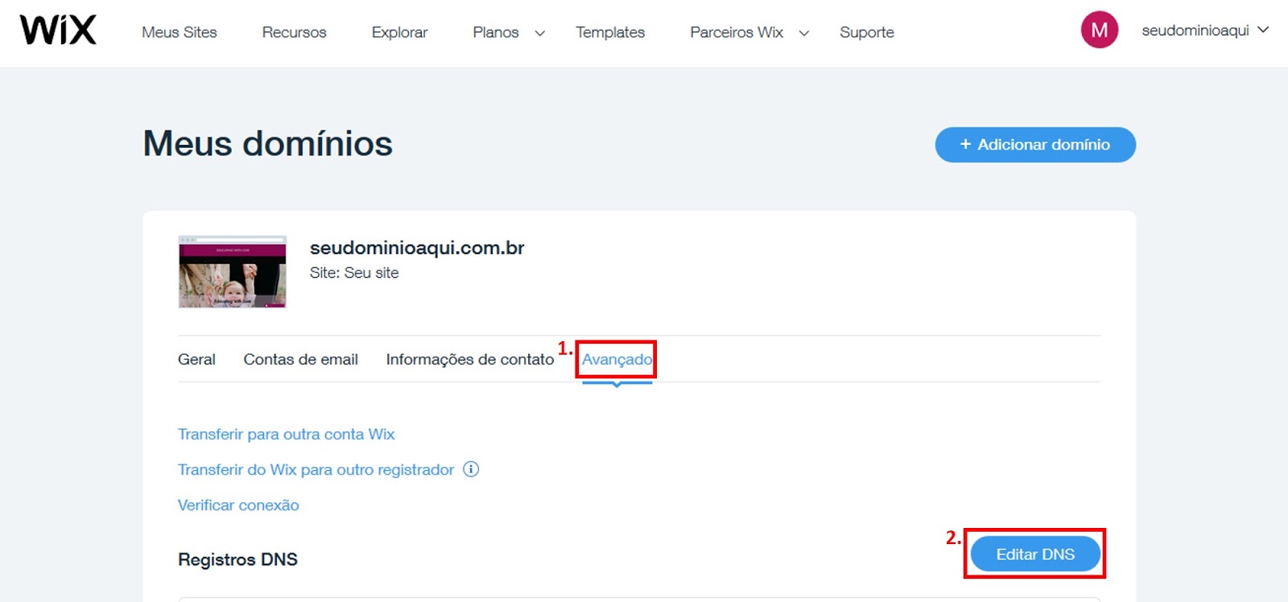Click Transferir do Wix para outro registrador
The height and width of the screenshot is (602, 1288).
(316, 470)
